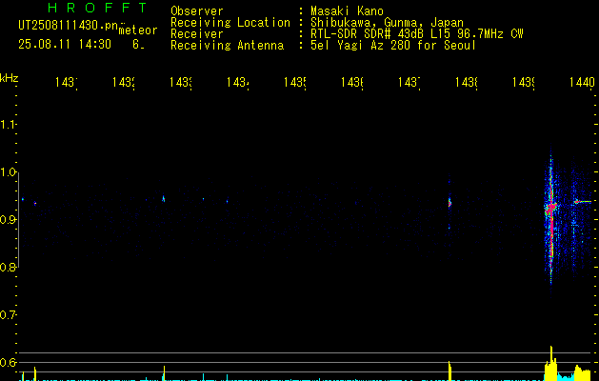Select the RTL-SDR SDR# 43dB receiver details

417,34
